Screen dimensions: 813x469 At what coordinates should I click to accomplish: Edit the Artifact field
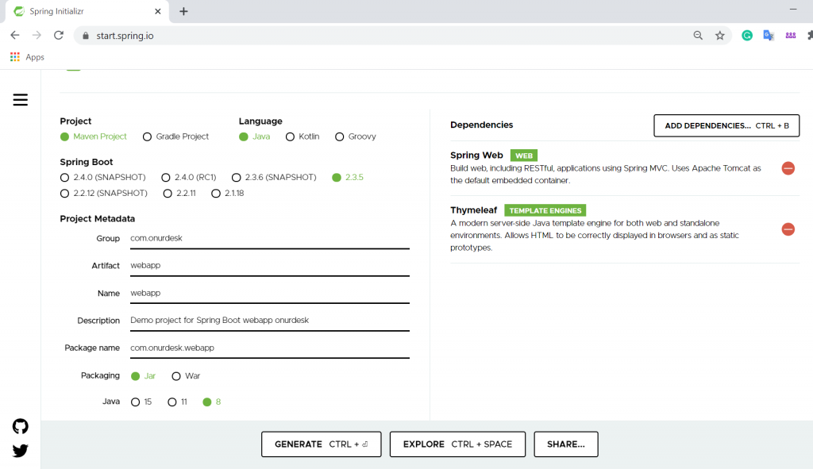click(270, 265)
